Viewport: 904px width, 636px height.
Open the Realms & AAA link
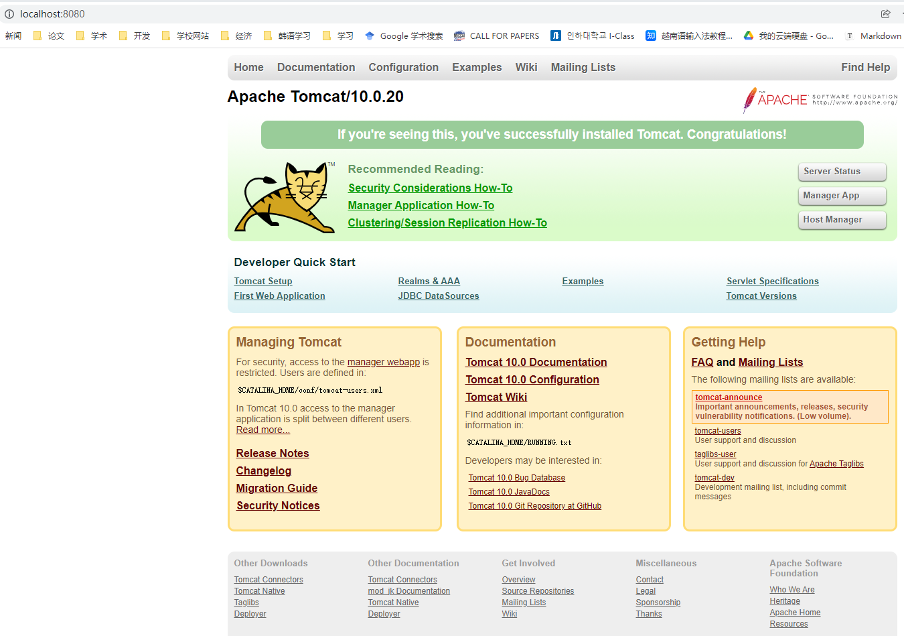pyautogui.click(x=429, y=281)
